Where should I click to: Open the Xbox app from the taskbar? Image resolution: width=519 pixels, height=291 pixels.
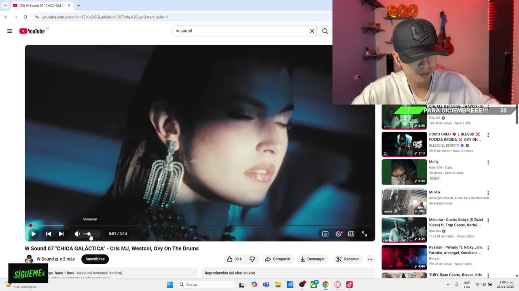pos(314,285)
